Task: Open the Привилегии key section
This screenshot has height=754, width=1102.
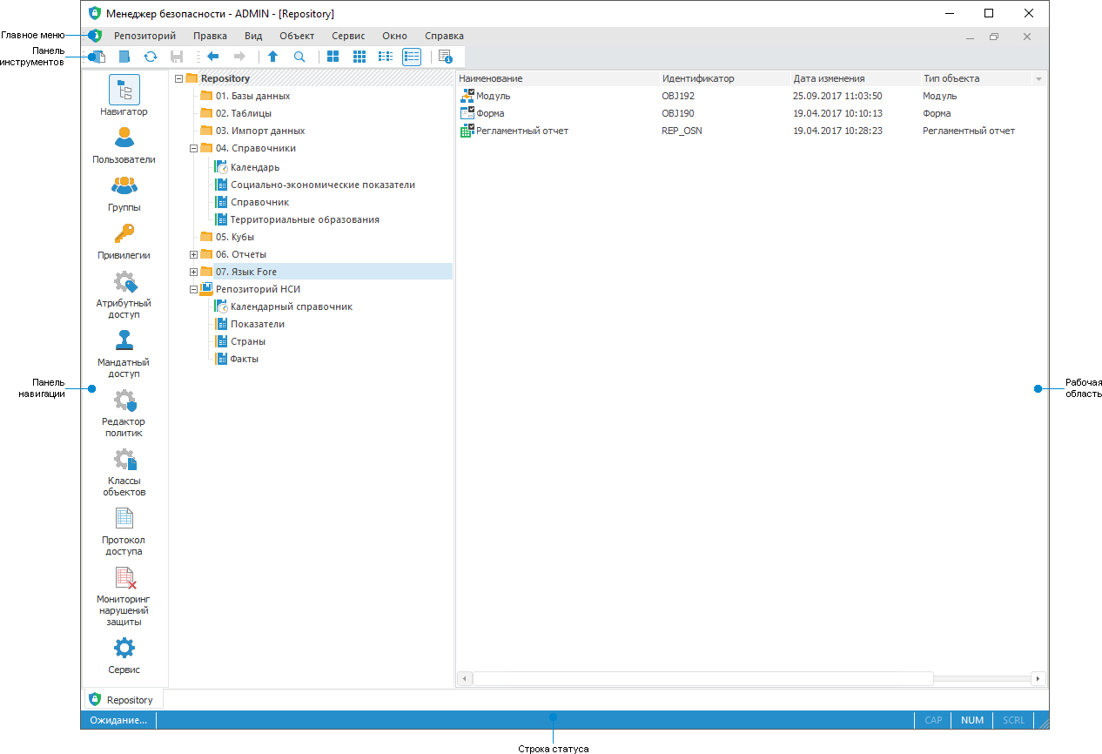Action: pos(124,241)
